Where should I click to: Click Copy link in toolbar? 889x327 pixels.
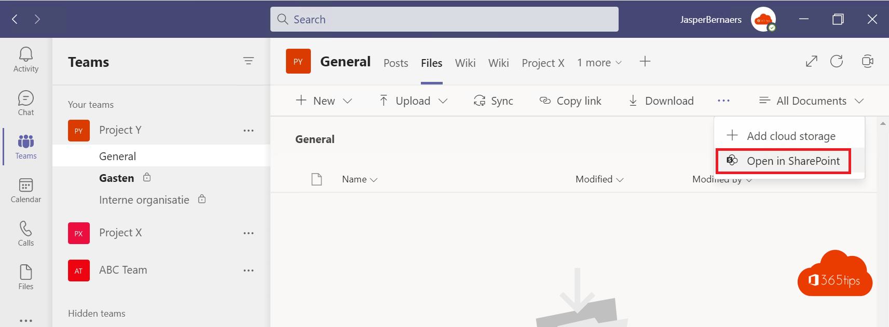tap(570, 101)
